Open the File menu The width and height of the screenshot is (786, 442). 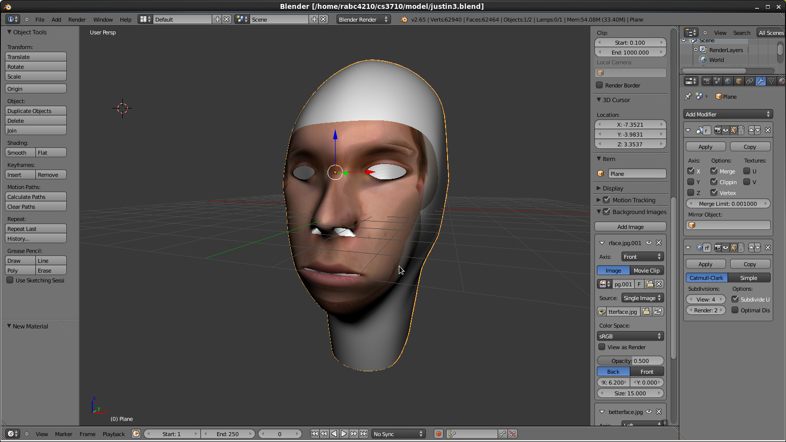pos(40,20)
